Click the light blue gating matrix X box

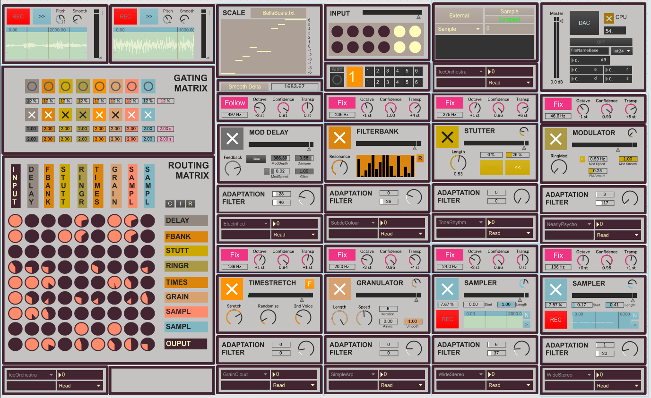tap(148, 115)
